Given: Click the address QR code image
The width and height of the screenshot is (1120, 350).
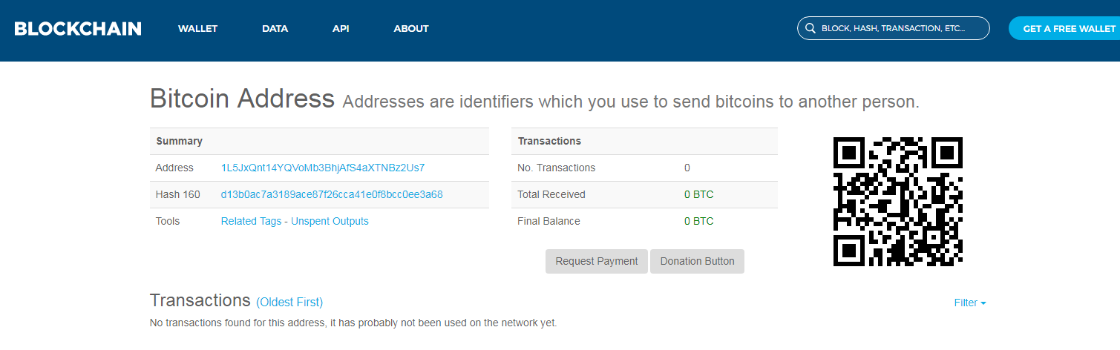Looking at the screenshot, I should (x=898, y=201).
